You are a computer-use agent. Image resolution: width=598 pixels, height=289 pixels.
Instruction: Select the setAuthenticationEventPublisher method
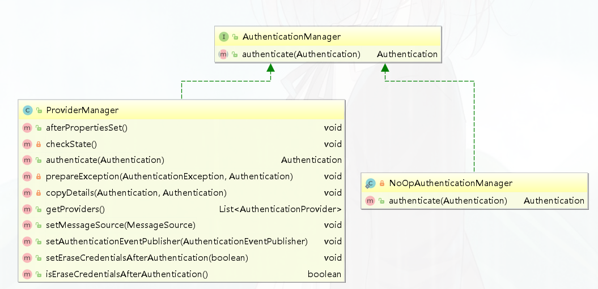[176, 241]
